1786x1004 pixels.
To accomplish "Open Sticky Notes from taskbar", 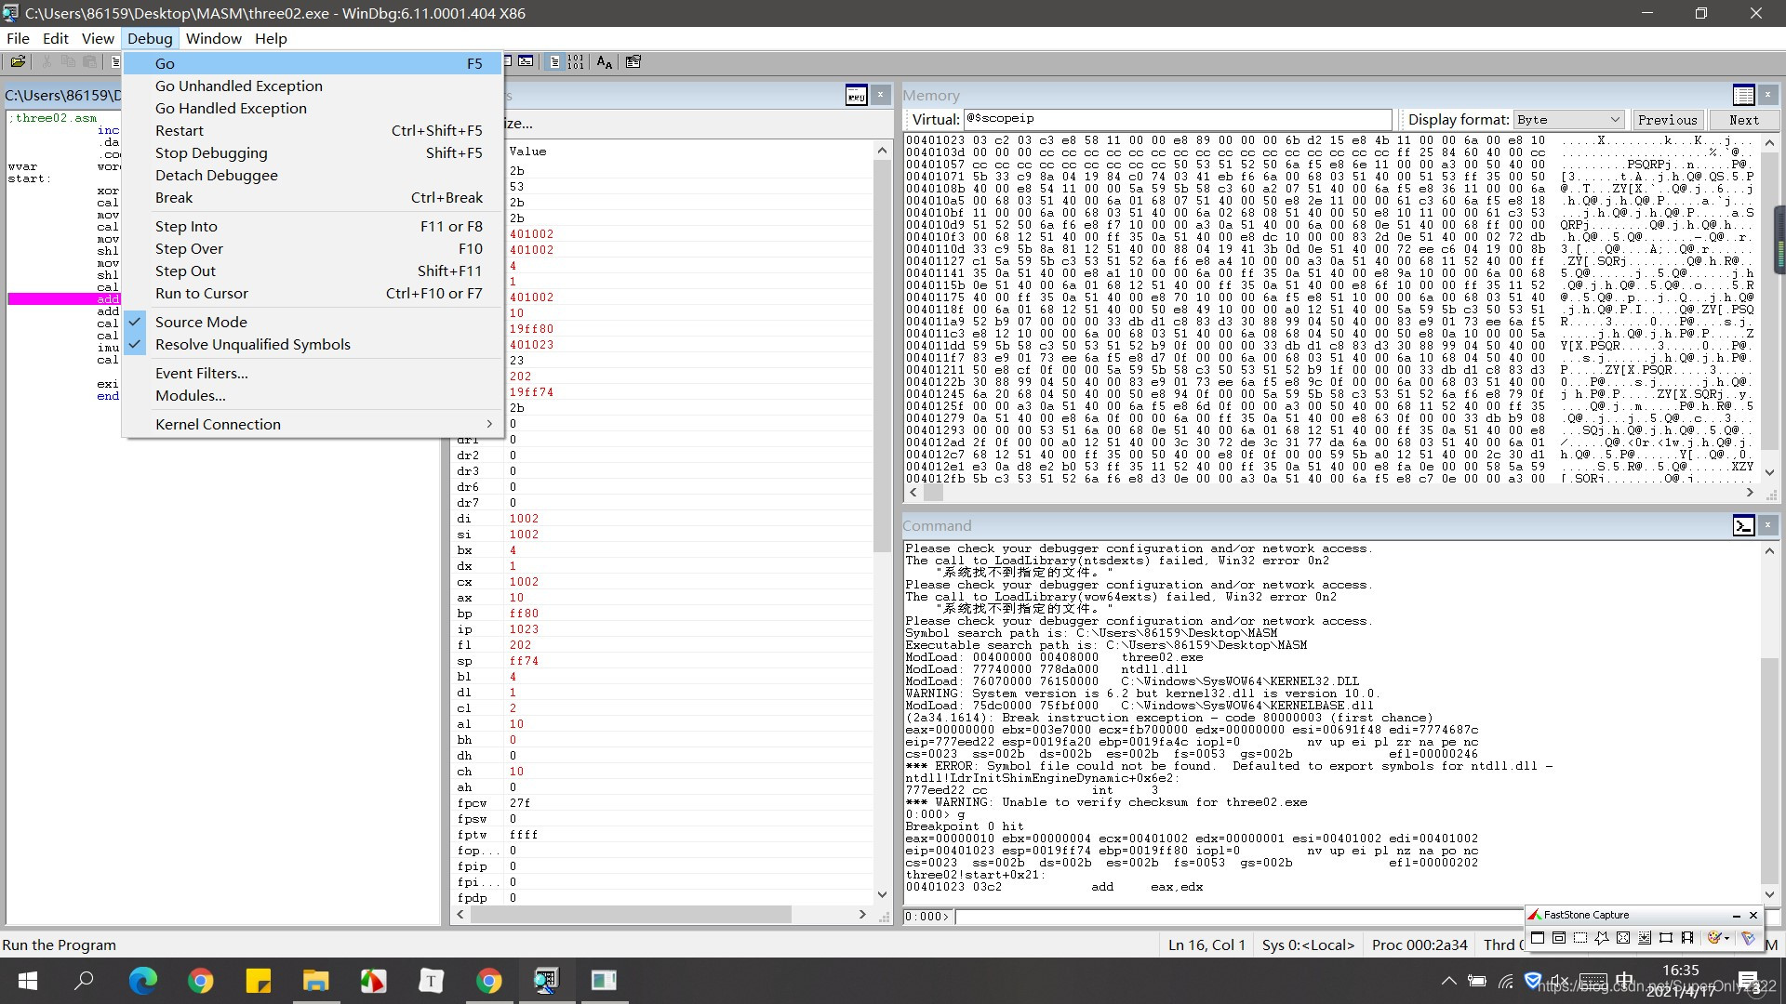I will coord(258,981).
